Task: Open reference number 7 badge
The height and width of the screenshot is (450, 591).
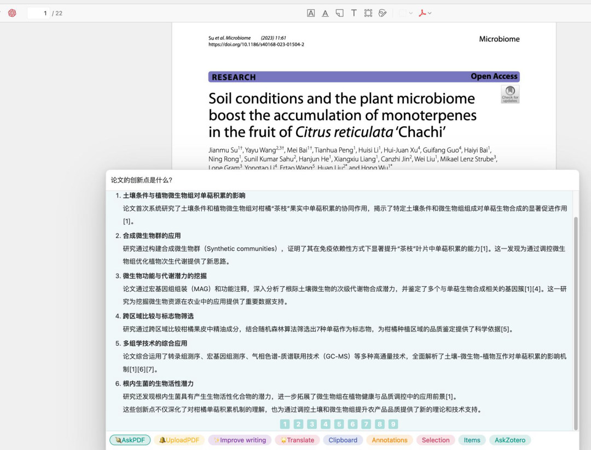Action: 366,424
